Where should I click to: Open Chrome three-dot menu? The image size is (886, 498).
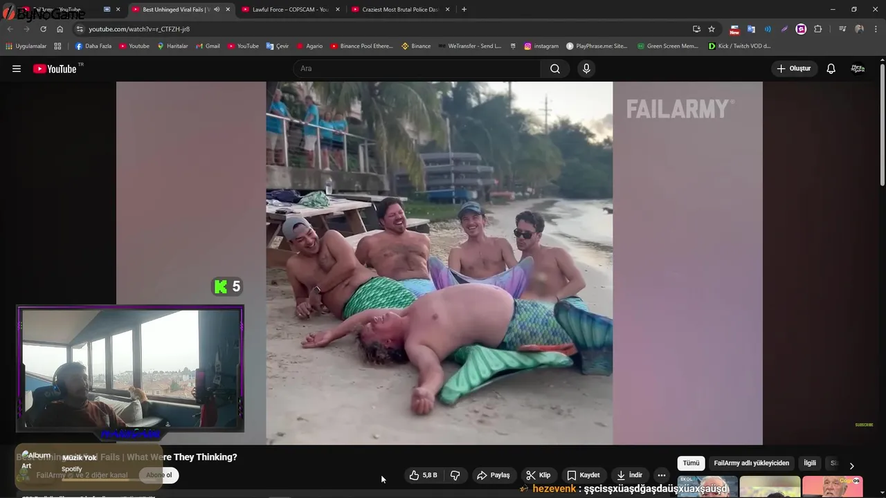[x=876, y=29]
